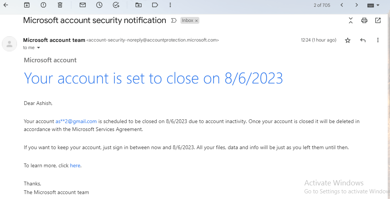The height and width of the screenshot is (199, 390).
Task: Move email to a folder
Action: (138, 5)
